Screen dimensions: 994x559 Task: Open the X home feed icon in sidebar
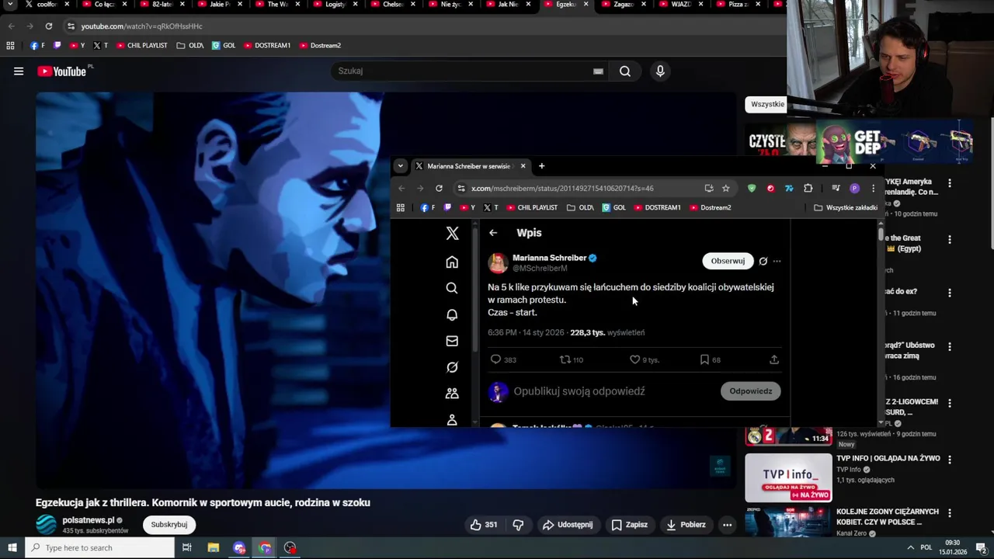coord(452,262)
